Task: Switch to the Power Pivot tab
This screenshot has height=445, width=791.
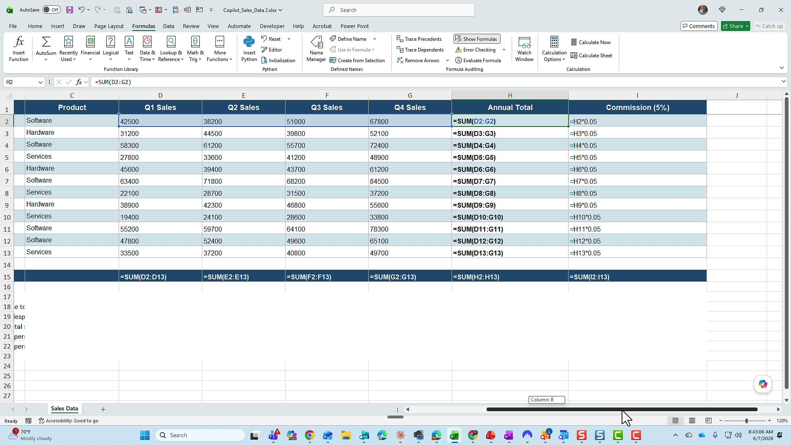Action: coord(354,26)
